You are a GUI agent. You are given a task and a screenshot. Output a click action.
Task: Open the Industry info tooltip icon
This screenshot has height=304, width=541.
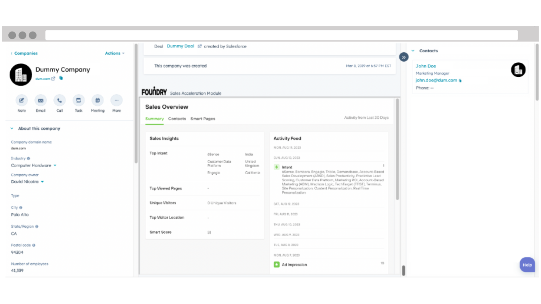click(x=28, y=158)
